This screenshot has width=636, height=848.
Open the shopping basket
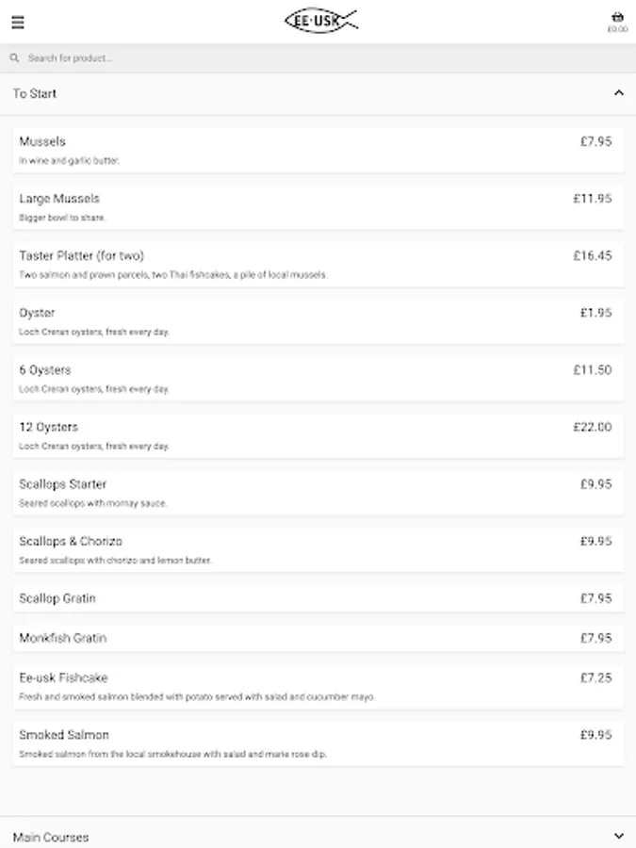[617, 22]
